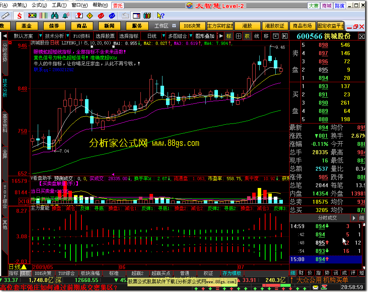Click the 委托 order button
Screen dimensions: 369x293
coord(118,6)
